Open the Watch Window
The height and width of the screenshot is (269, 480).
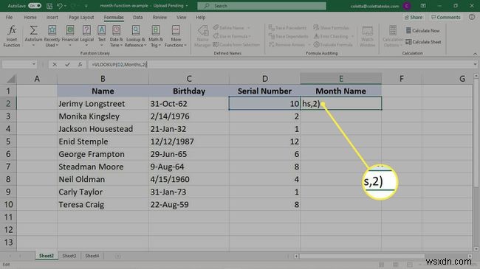[367, 36]
